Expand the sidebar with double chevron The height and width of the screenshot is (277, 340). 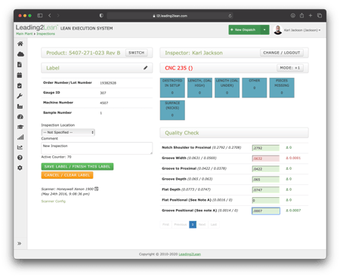click(20, 243)
